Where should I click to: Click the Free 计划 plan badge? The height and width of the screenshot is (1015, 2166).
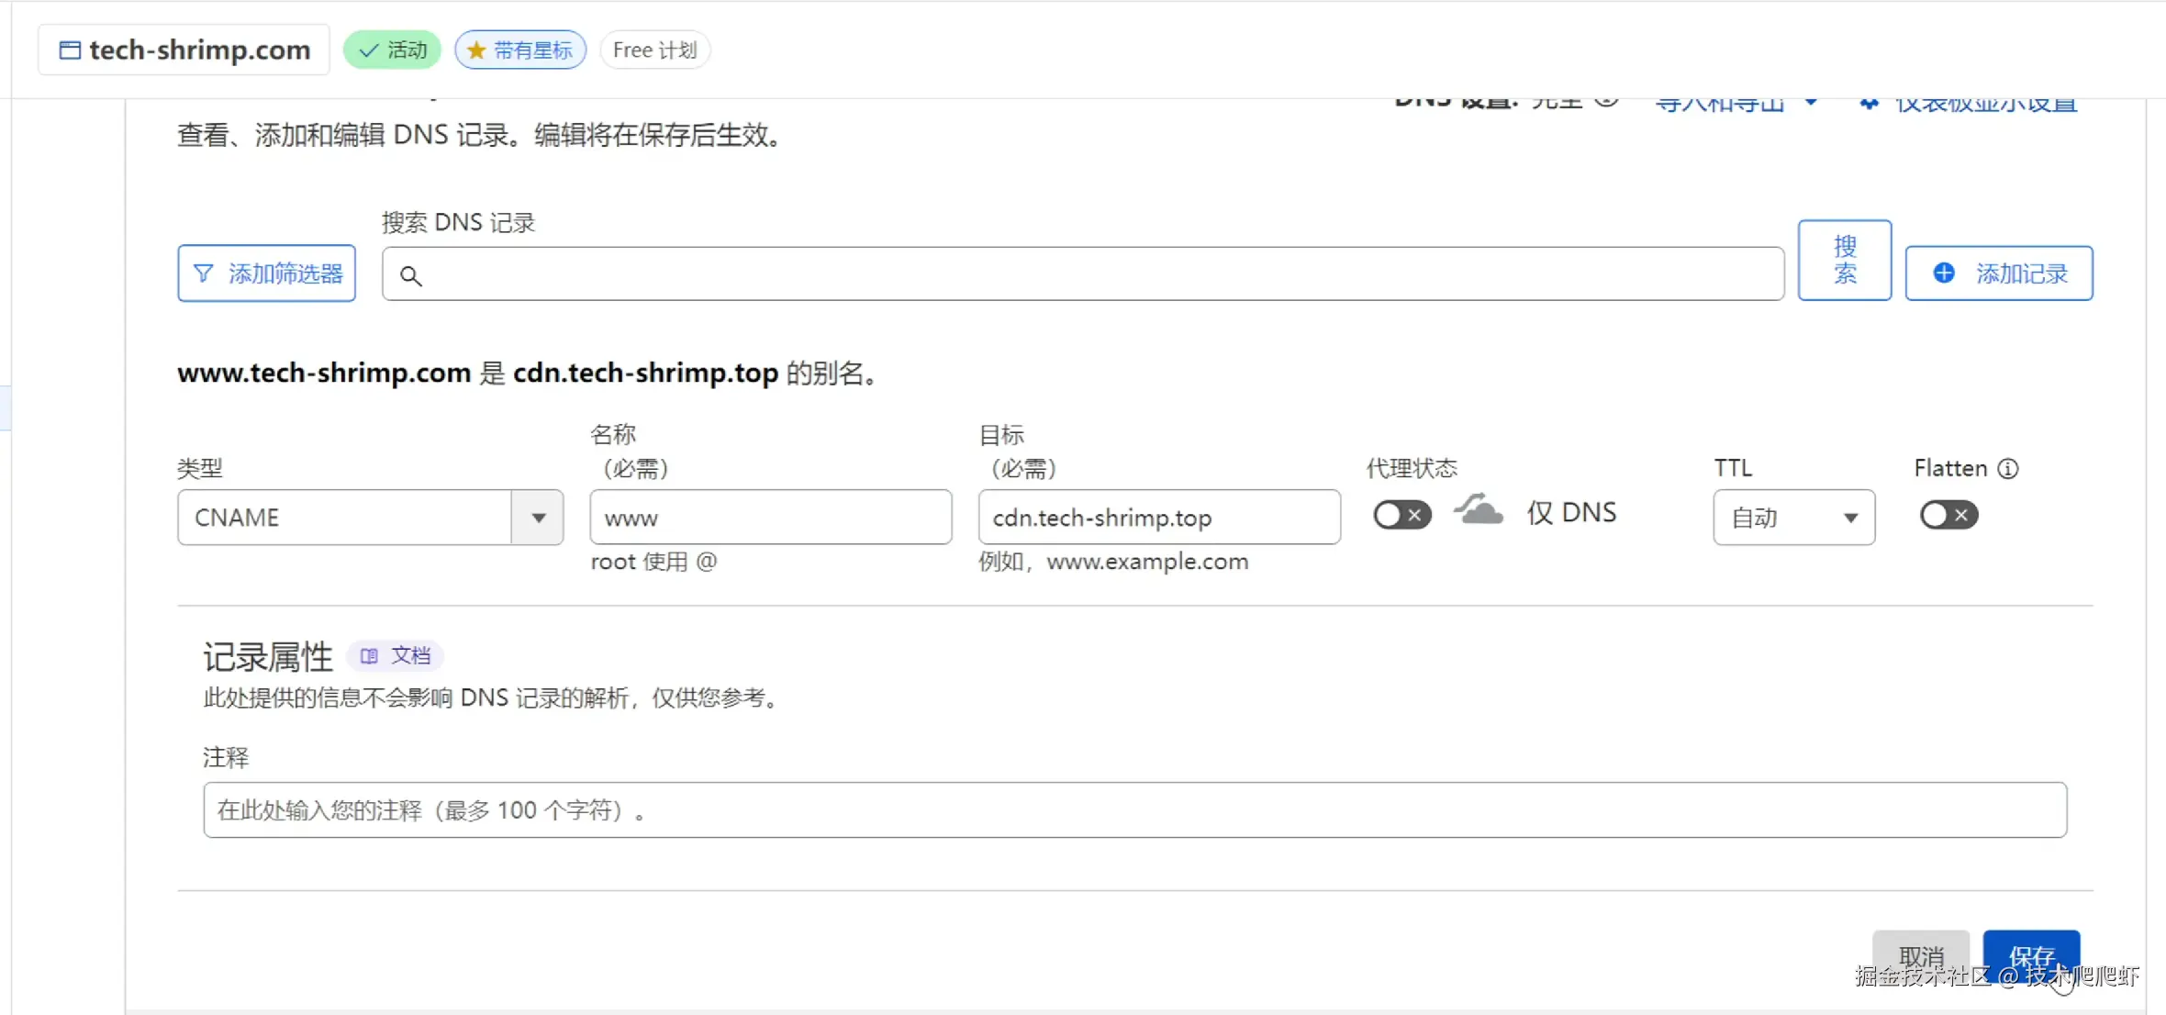[654, 50]
